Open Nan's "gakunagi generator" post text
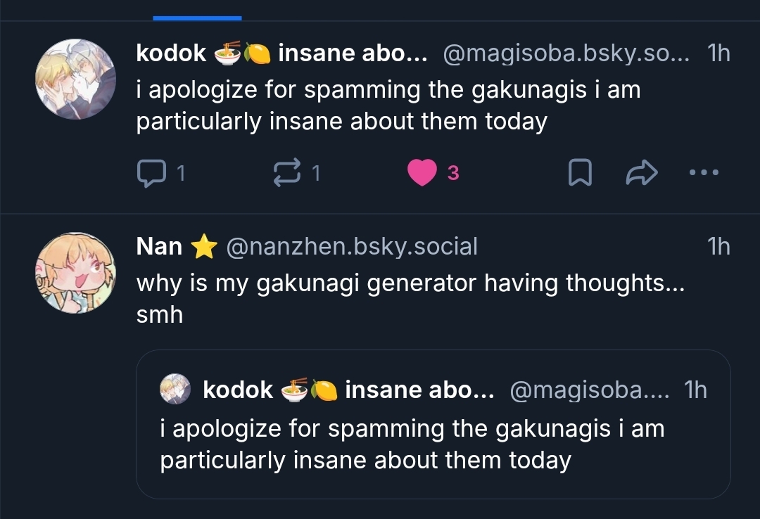The image size is (760, 519). coord(410,283)
